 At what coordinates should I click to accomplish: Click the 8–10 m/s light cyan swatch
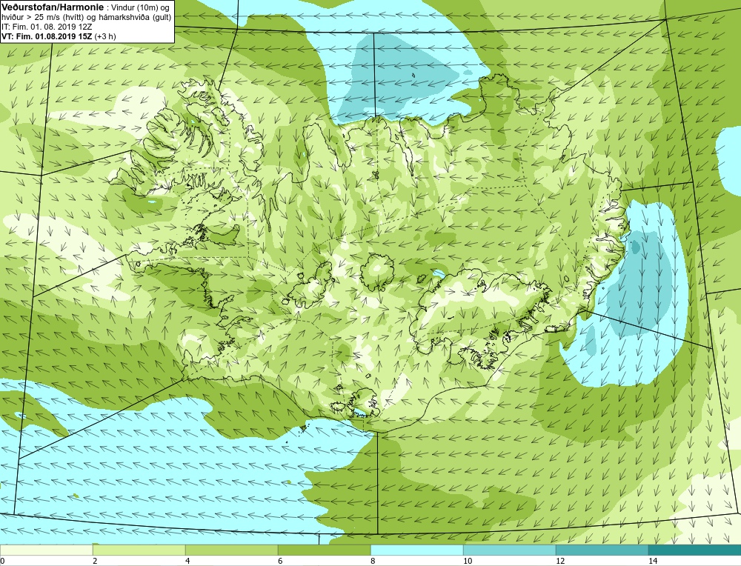[x=416, y=550]
